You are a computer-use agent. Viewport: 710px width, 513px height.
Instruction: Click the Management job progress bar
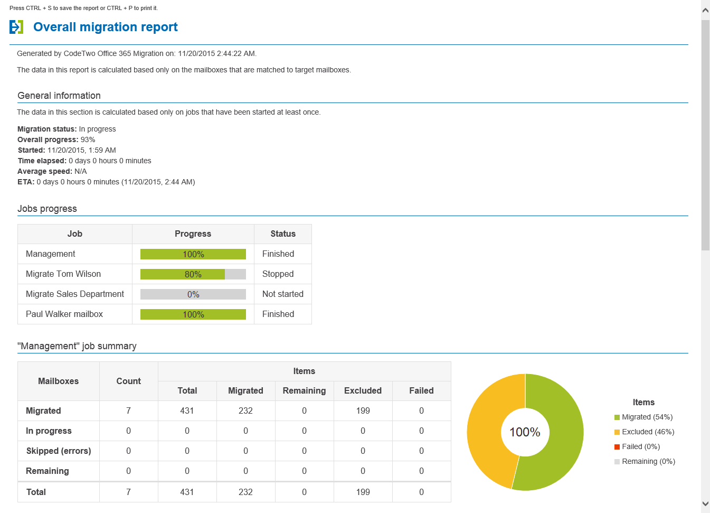[193, 254]
